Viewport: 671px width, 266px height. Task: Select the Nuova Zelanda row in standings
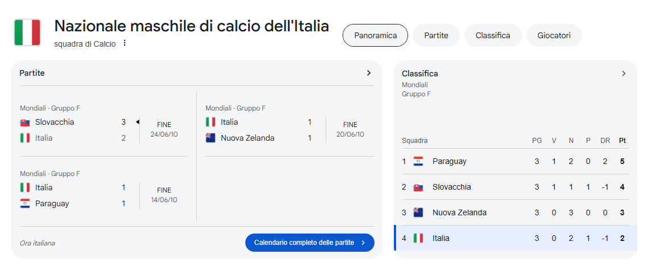point(516,212)
